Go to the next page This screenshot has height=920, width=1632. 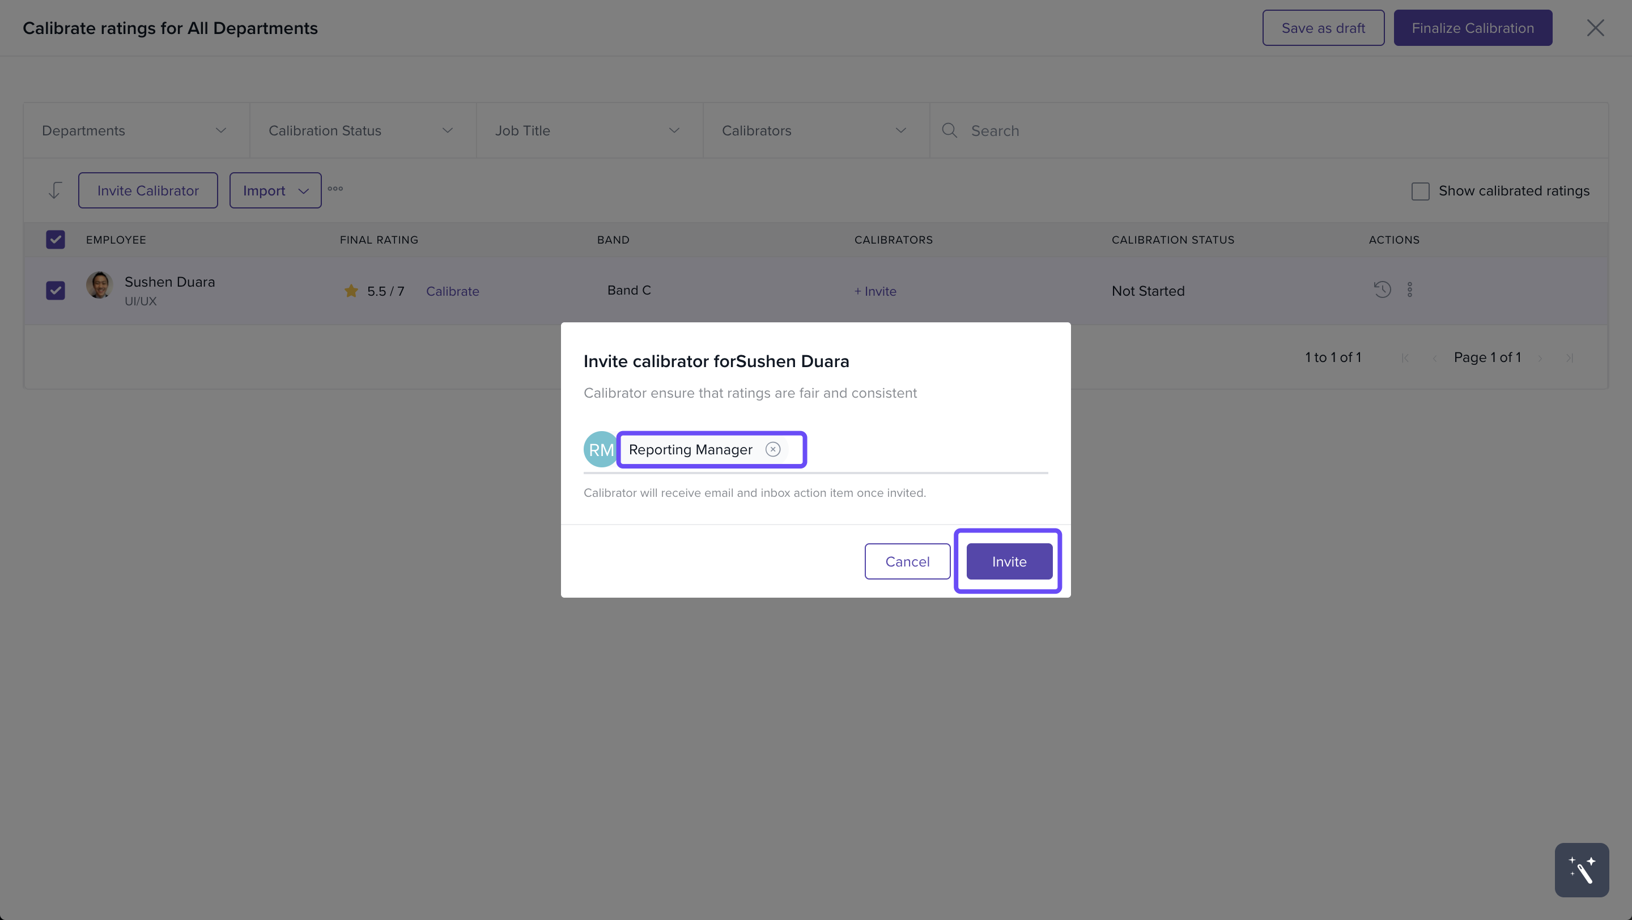coord(1540,357)
